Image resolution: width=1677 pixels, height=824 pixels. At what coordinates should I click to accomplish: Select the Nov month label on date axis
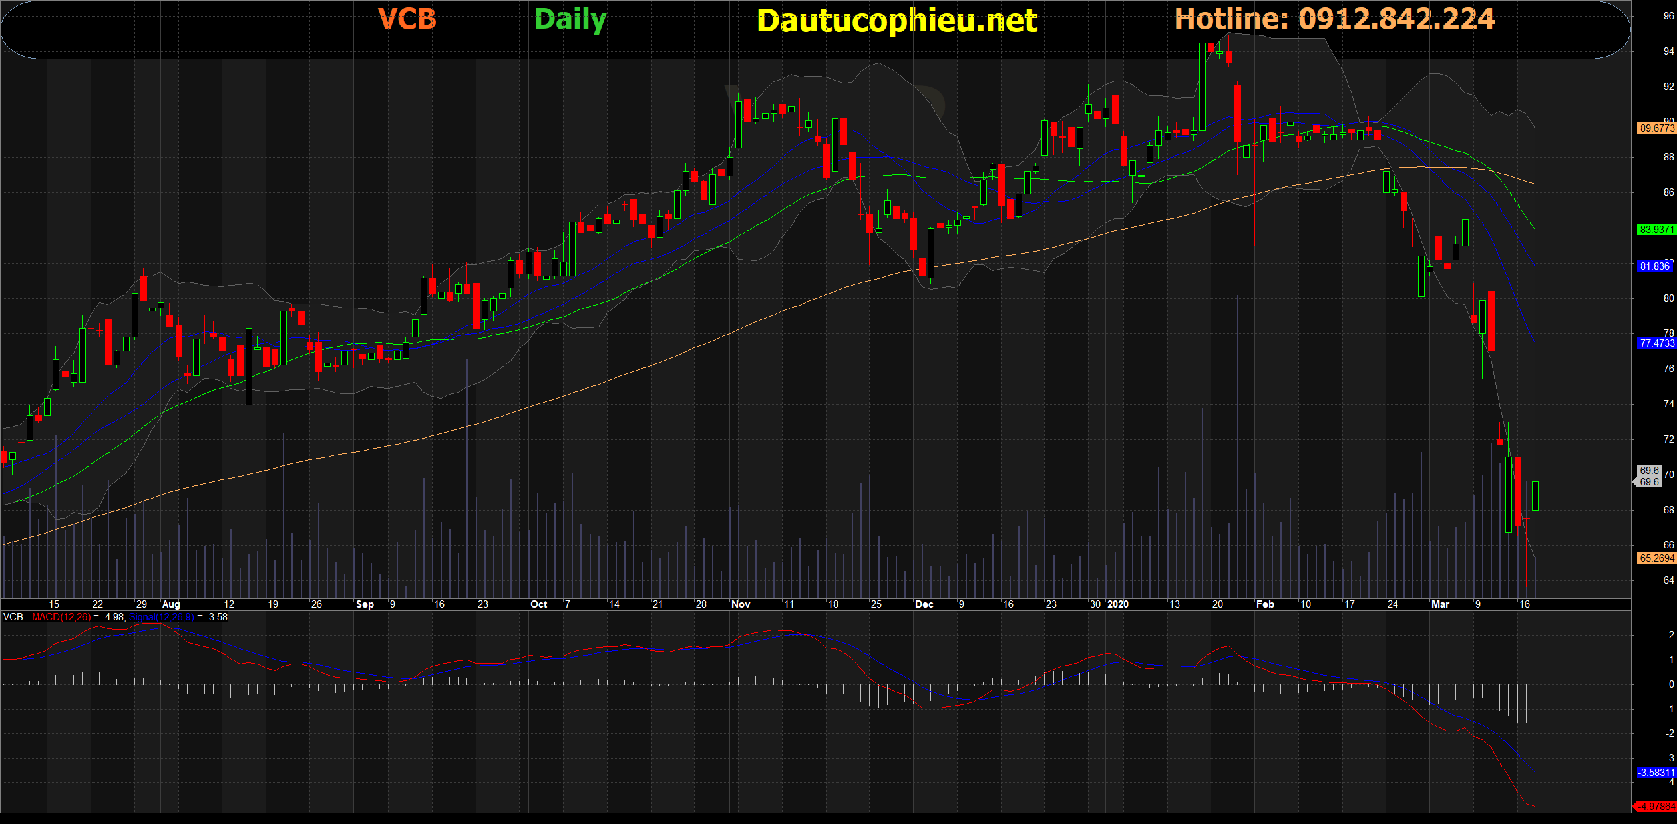tap(741, 604)
